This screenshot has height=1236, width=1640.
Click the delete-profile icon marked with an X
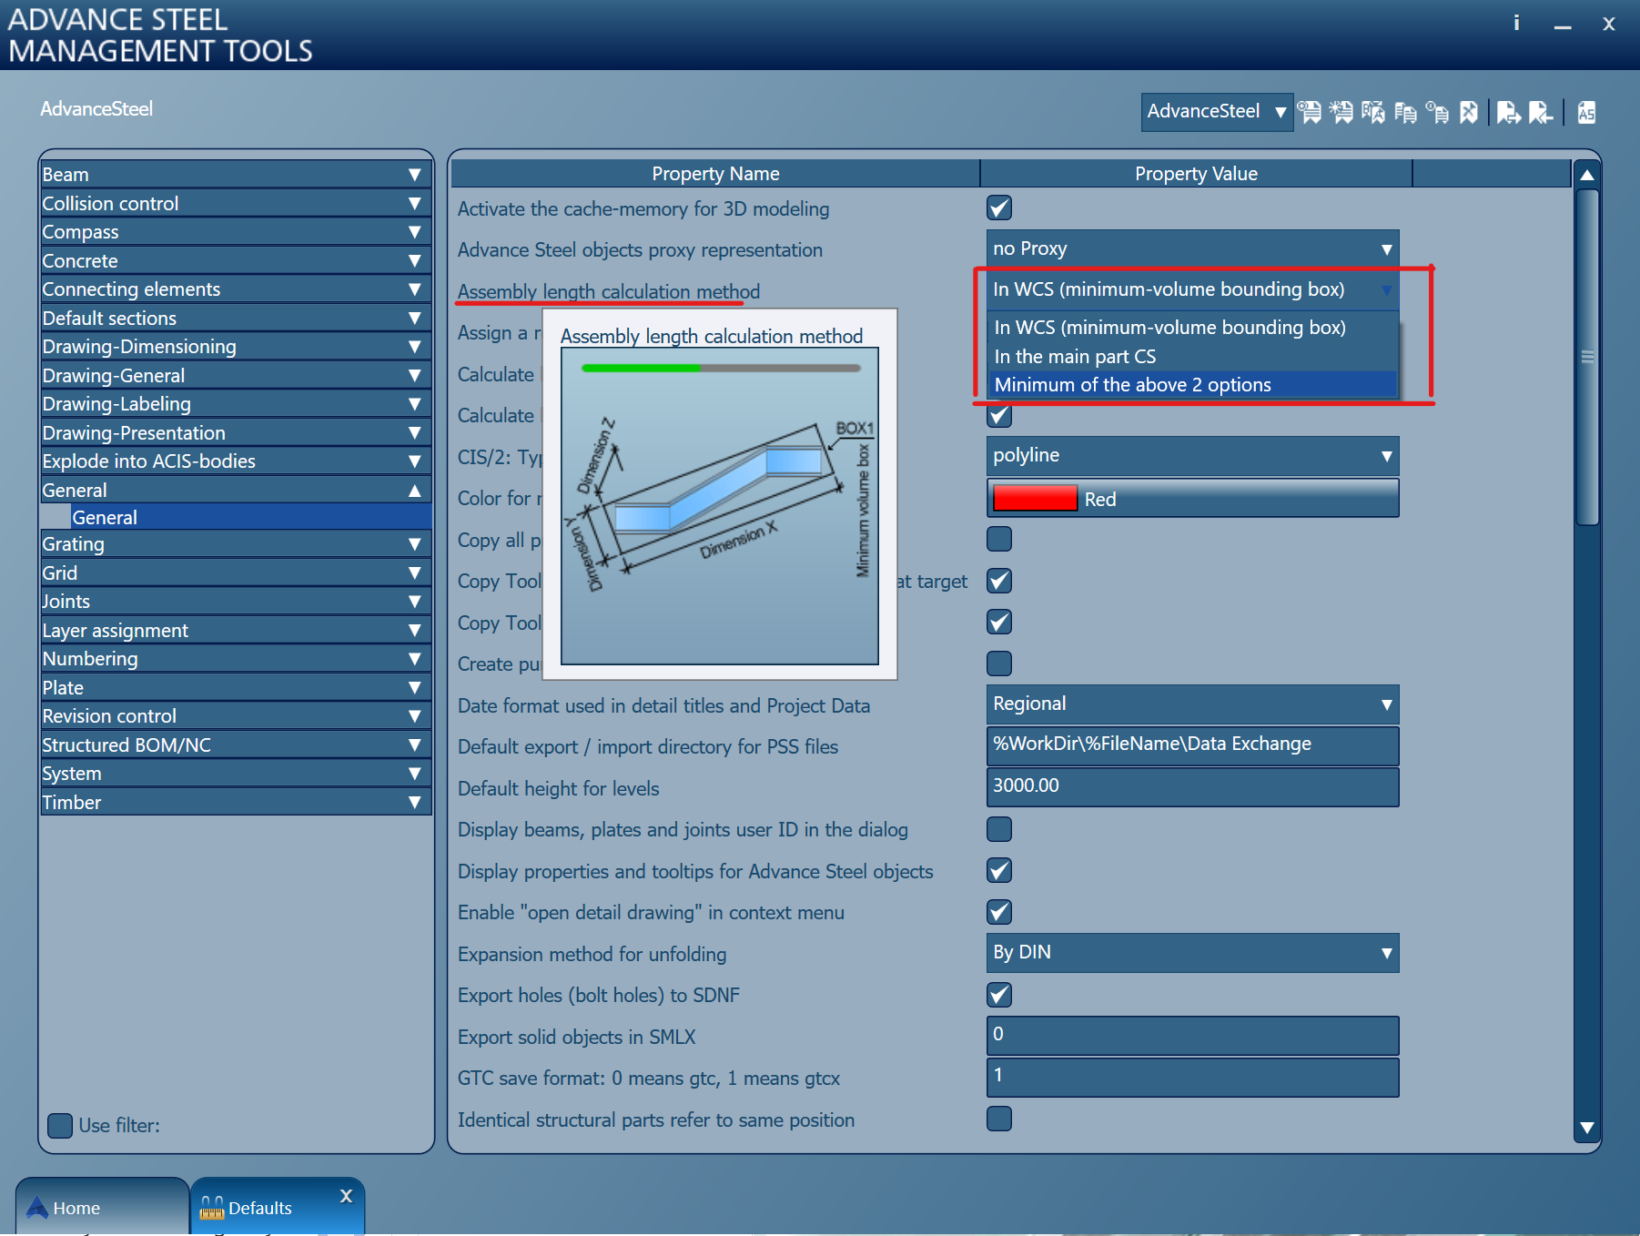[x=1469, y=112]
